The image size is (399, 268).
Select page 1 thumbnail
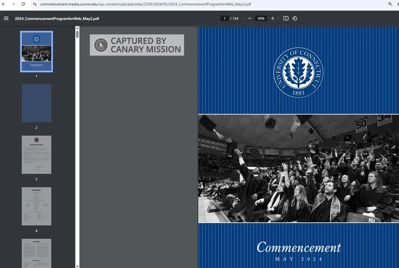(x=36, y=52)
